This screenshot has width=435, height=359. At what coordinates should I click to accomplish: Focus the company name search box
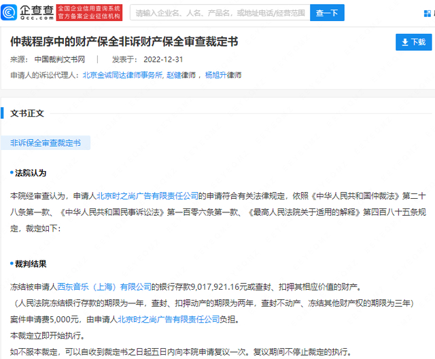(220, 13)
